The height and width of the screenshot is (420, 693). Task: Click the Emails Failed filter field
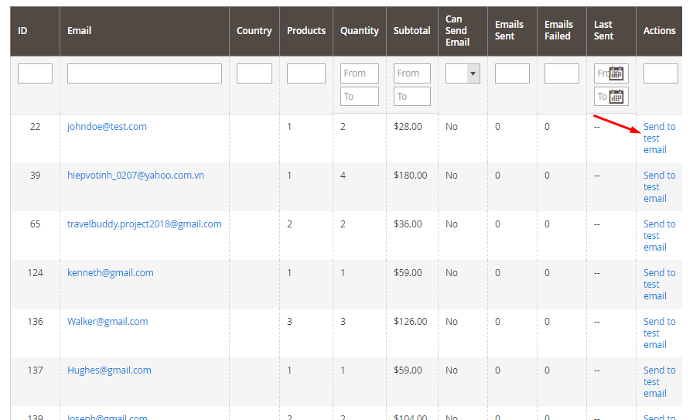click(x=562, y=73)
